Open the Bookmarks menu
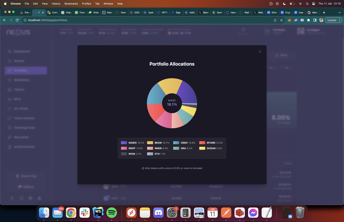This screenshot has width=344, height=222. click(x=71, y=4)
